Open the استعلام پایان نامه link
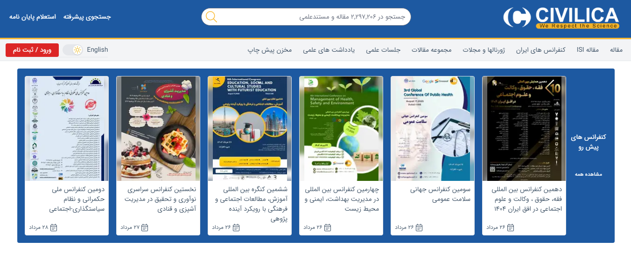 [x=33, y=17]
